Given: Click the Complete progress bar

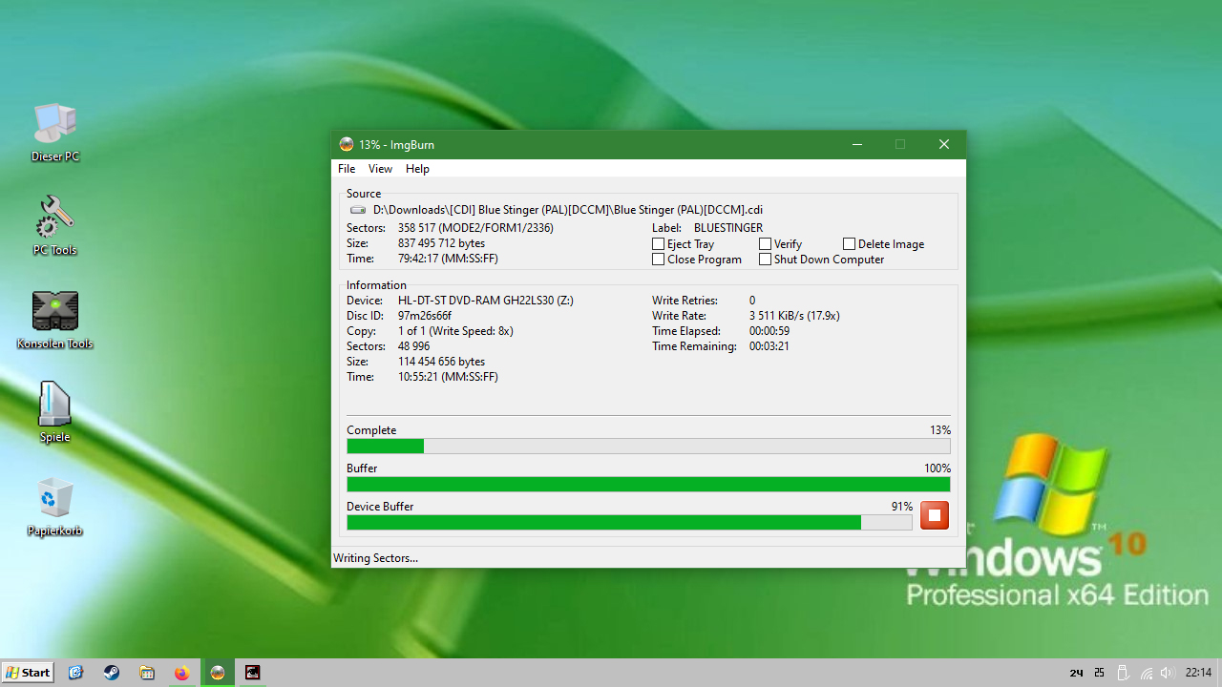Looking at the screenshot, I should click(x=648, y=447).
